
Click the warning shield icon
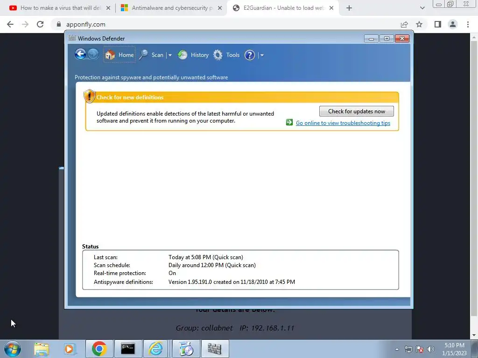[89, 96]
